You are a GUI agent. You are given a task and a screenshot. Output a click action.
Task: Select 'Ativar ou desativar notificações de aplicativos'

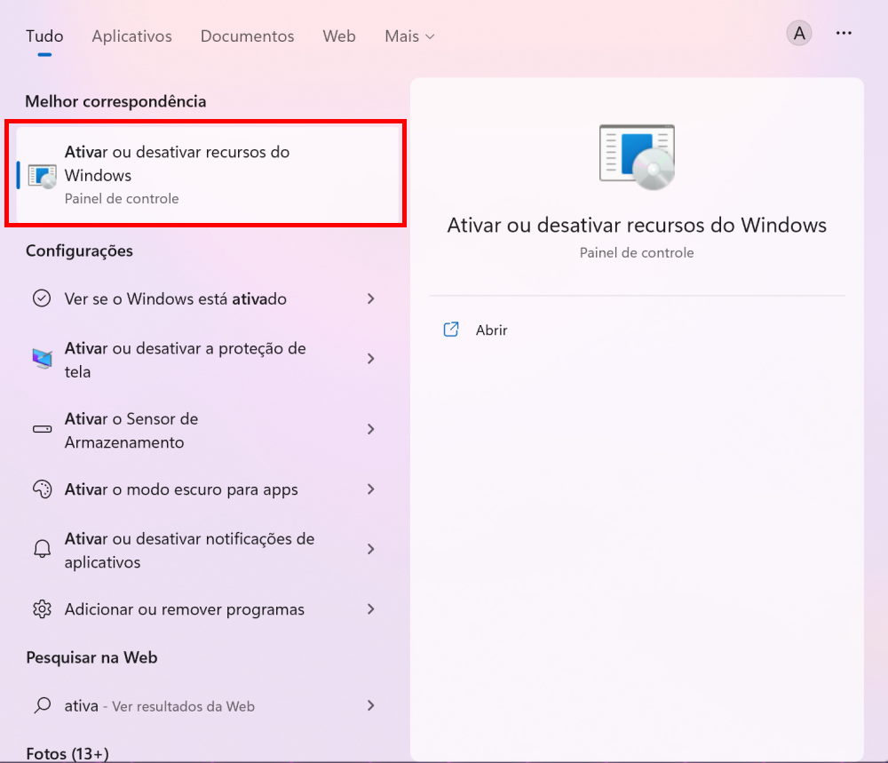click(x=190, y=550)
